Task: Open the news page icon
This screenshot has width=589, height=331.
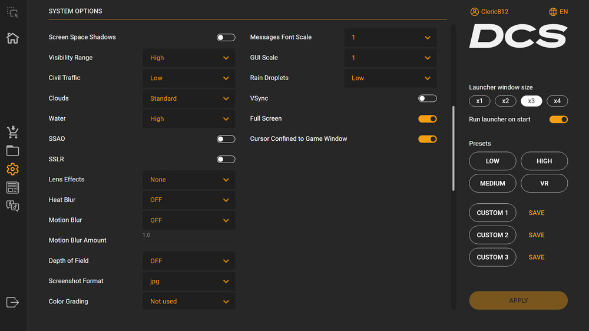Action: (x=12, y=188)
